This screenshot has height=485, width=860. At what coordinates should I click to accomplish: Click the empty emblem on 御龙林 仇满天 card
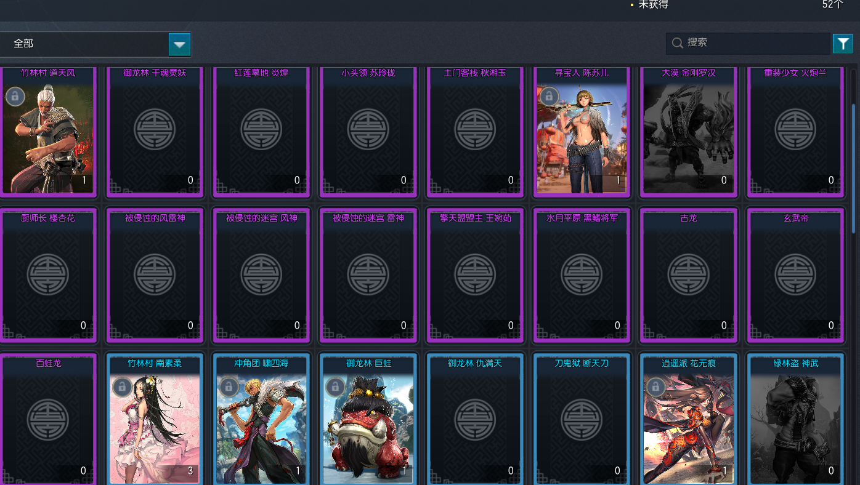pyautogui.click(x=475, y=420)
